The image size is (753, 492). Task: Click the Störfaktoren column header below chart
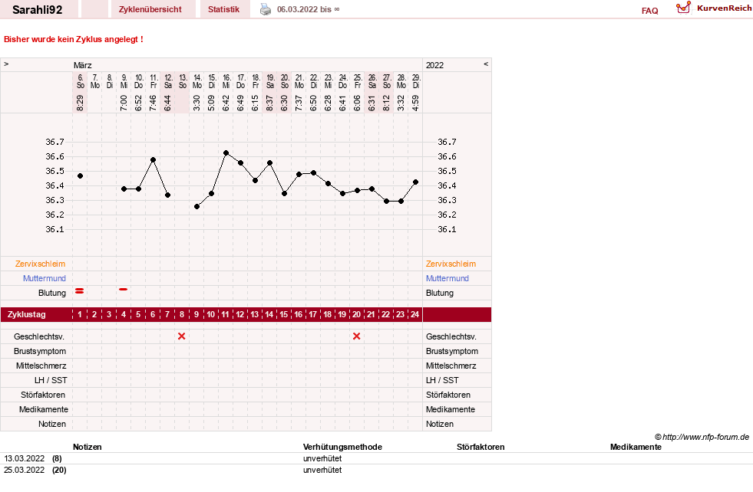coord(481,447)
